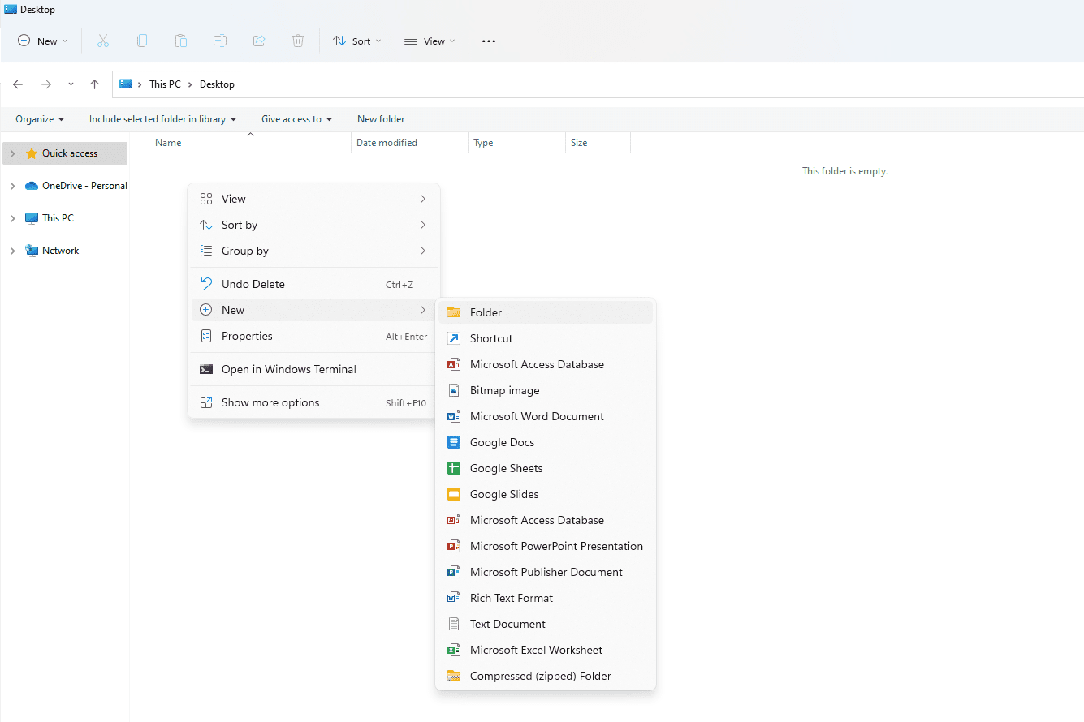Create a new Shortcut
1084x722 pixels.
546,338
